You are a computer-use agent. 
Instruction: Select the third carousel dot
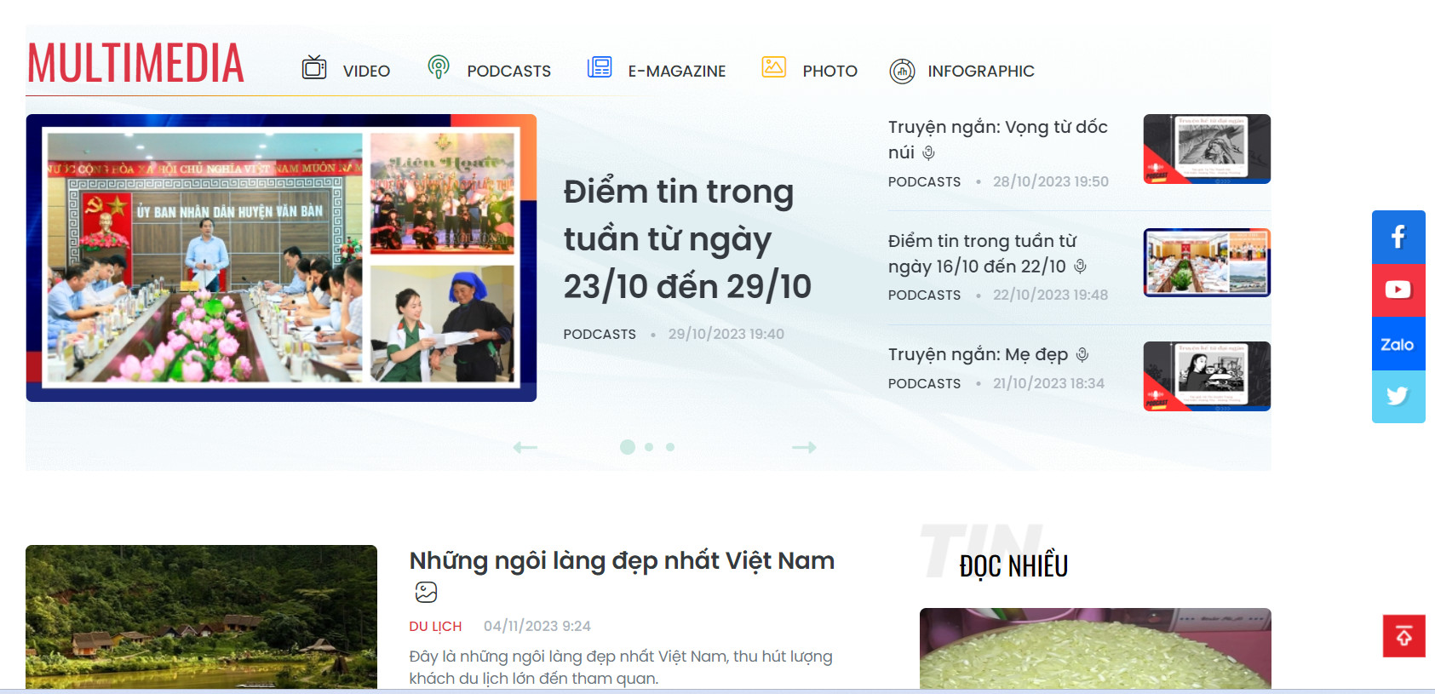[670, 447]
